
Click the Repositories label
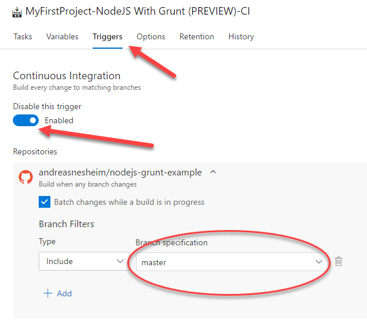(35, 151)
